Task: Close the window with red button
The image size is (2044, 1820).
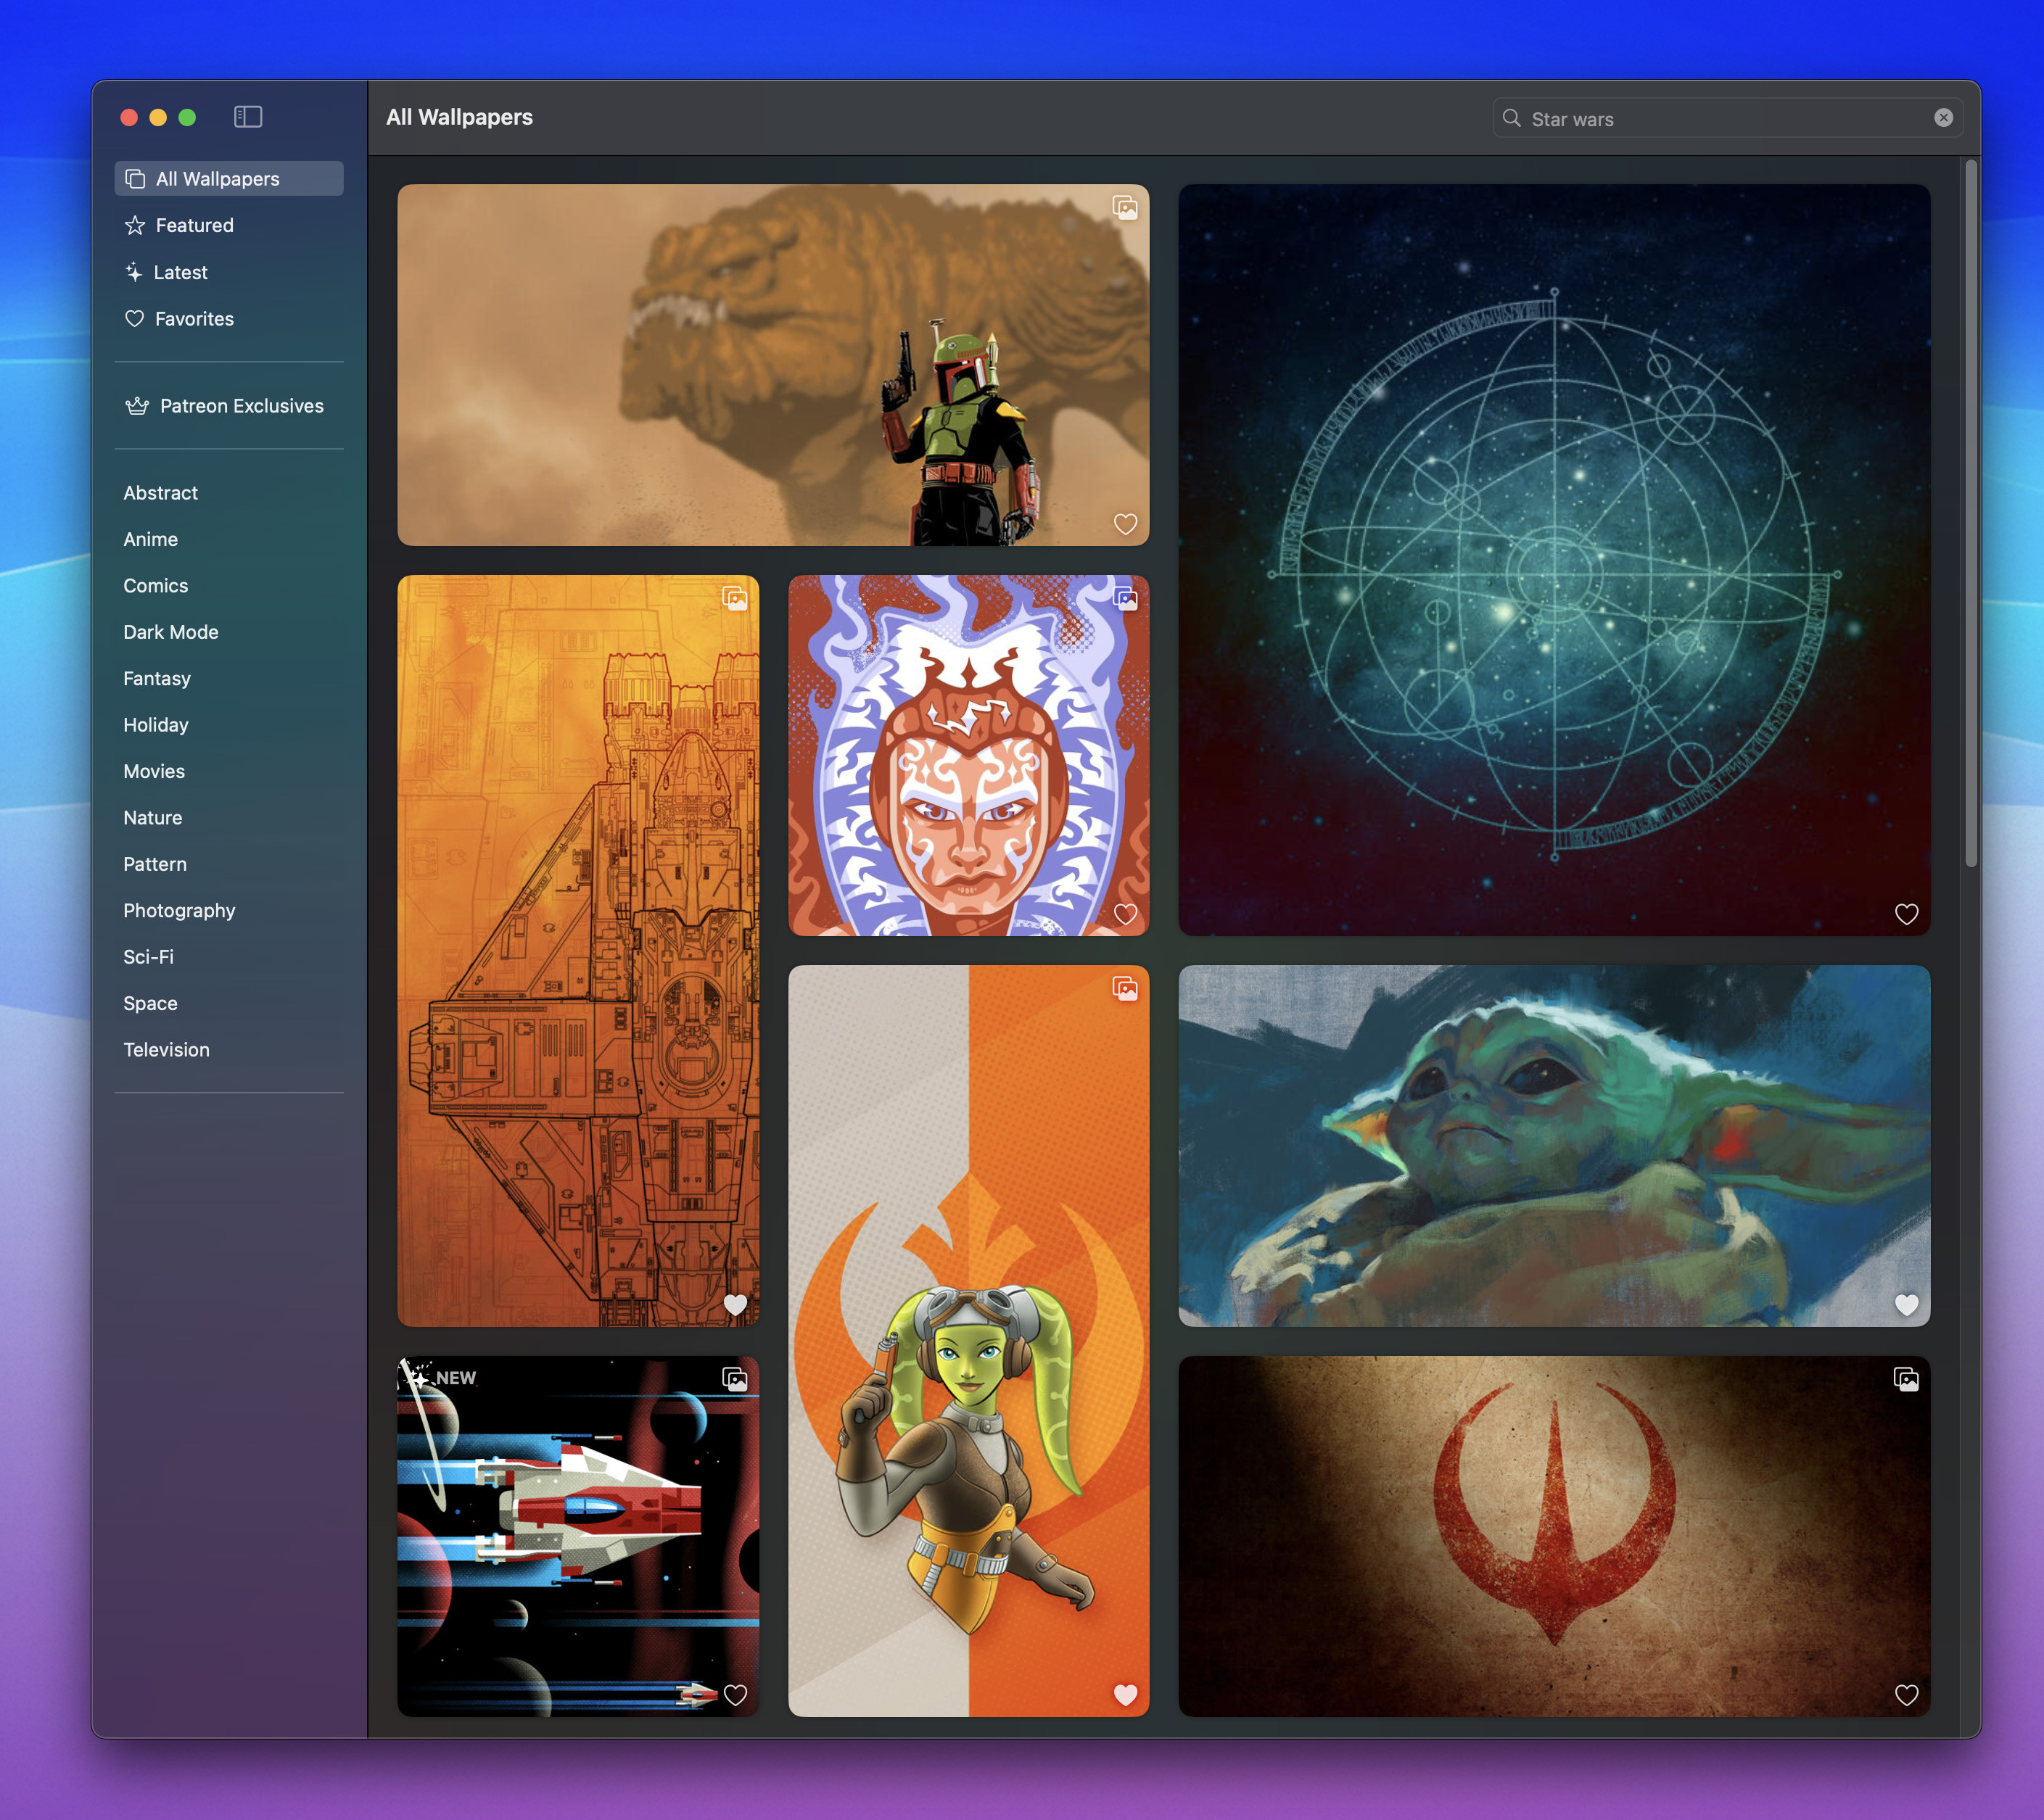Action: (x=129, y=117)
